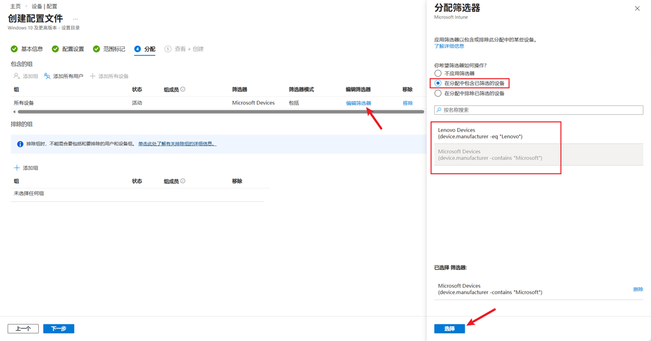Click the 下一步 button
Image resolution: width=651 pixels, height=341 pixels.
[58, 329]
